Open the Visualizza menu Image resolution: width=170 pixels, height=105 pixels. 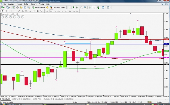[x=11, y=4]
